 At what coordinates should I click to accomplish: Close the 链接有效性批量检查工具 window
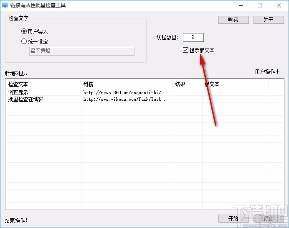tap(279, 5)
